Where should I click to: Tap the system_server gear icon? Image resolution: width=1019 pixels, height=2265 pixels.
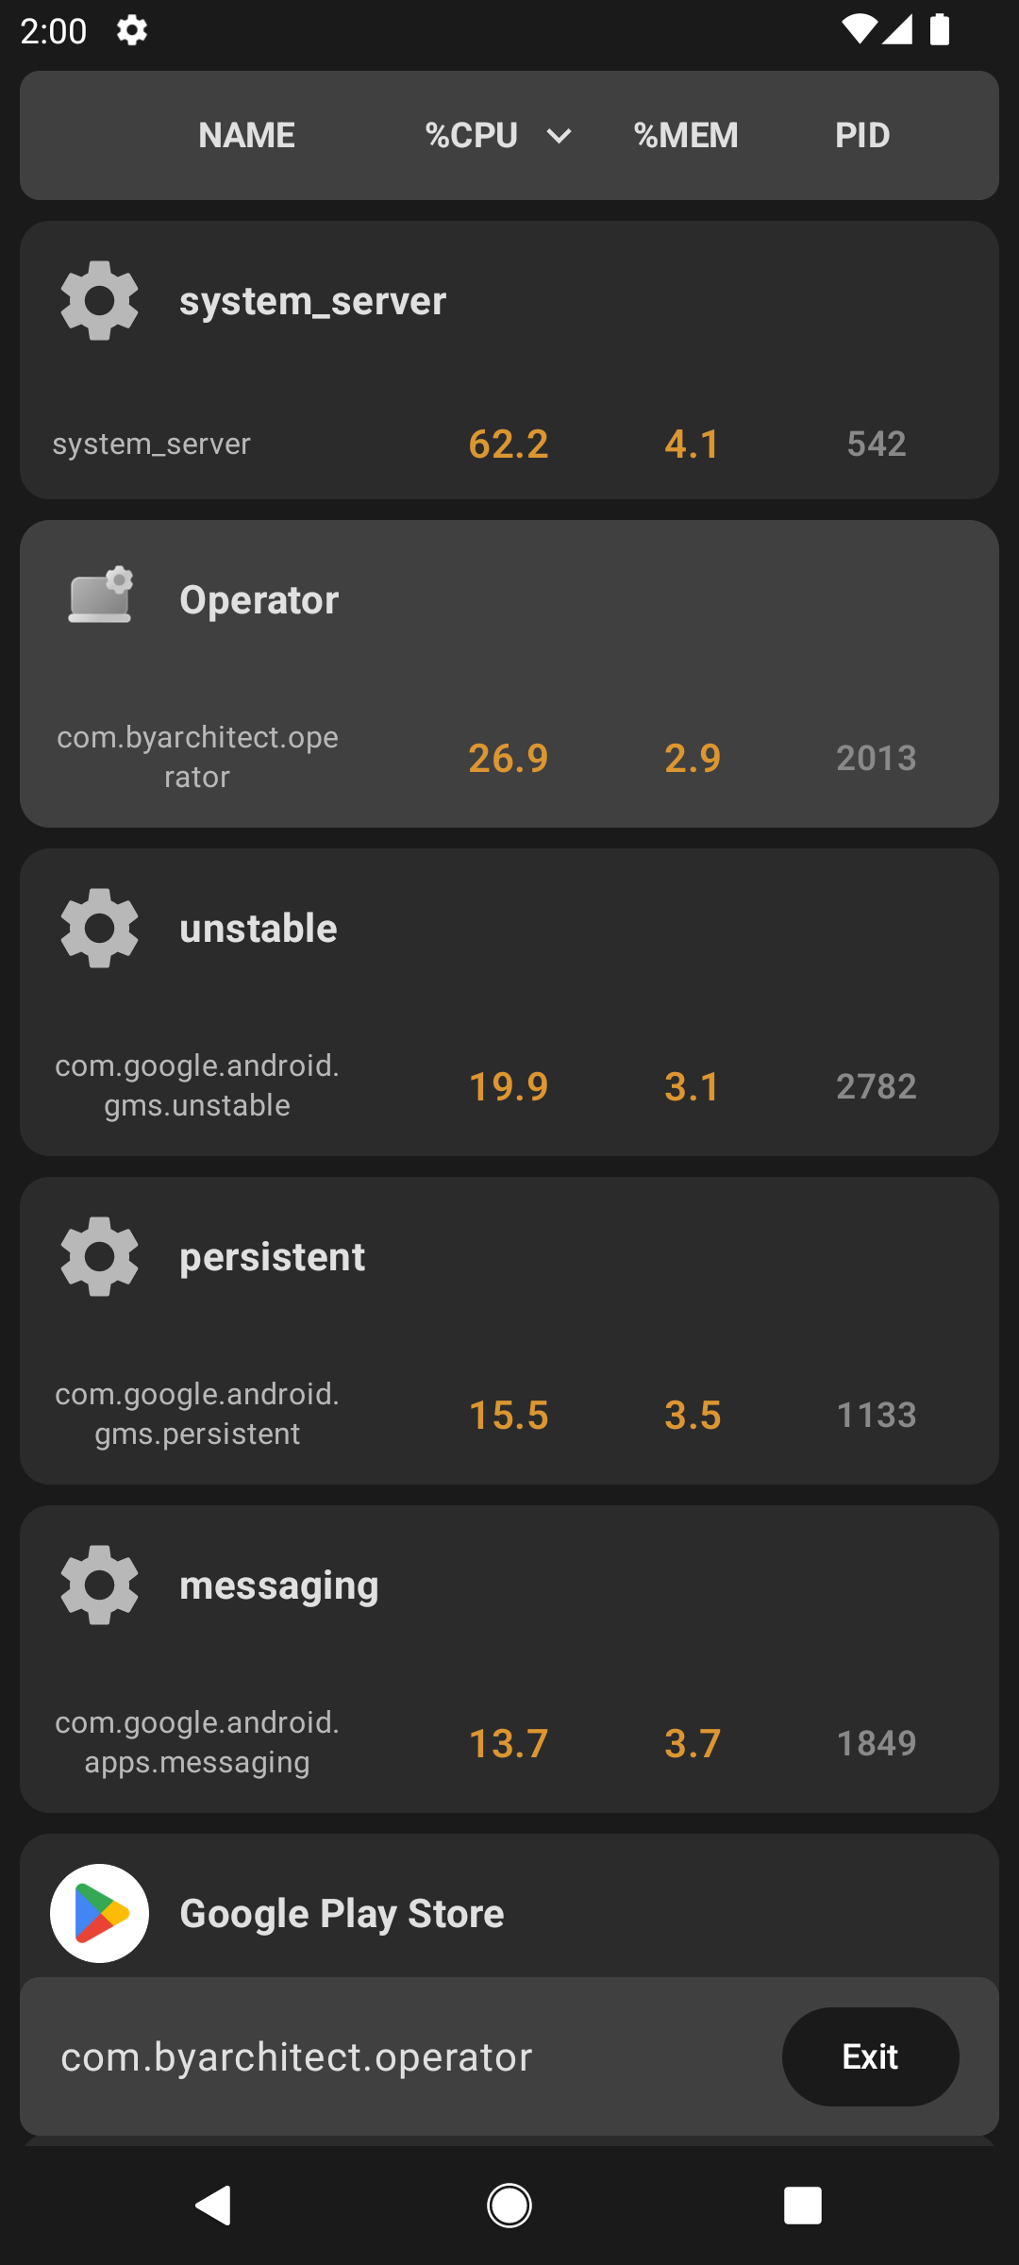[x=99, y=300]
